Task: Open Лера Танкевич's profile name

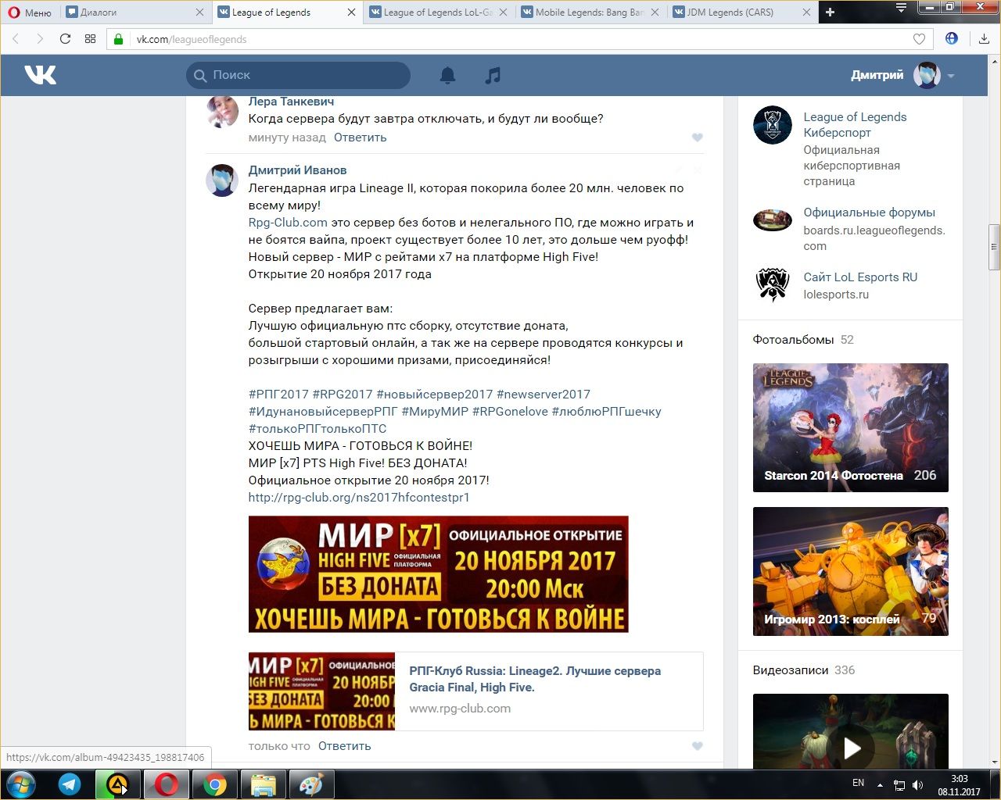Action: pos(291,102)
